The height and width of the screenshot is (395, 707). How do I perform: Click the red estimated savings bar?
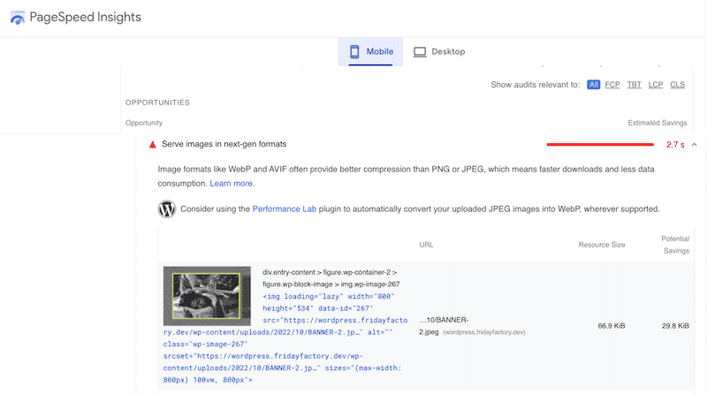pos(601,143)
